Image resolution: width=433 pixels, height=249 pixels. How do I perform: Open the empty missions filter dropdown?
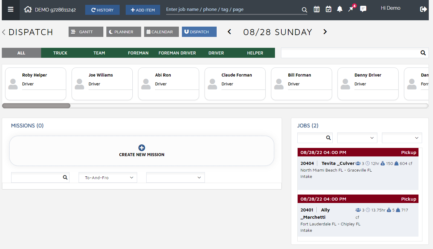175,178
